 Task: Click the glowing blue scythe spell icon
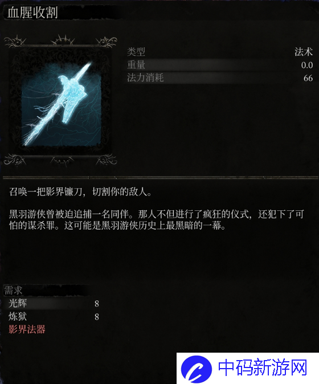(x=61, y=104)
